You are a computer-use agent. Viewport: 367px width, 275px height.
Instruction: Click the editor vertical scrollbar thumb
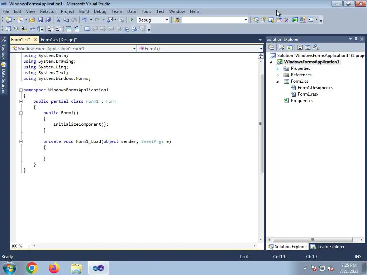click(261, 124)
